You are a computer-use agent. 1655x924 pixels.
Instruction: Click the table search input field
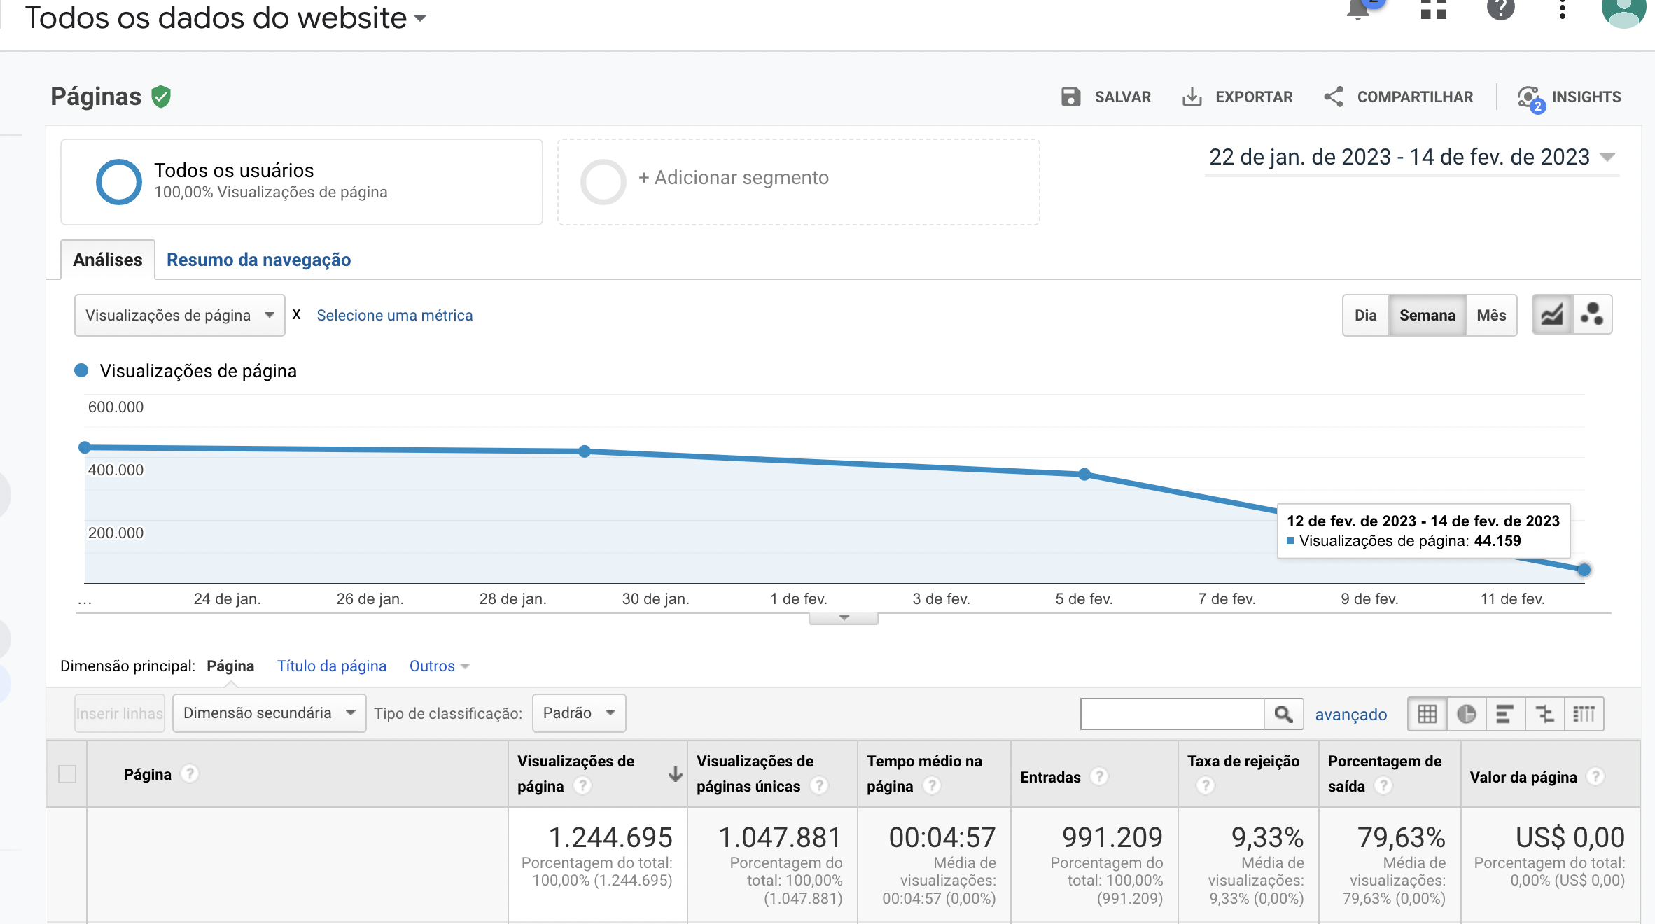pyautogui.click(x=1173, y=714)
